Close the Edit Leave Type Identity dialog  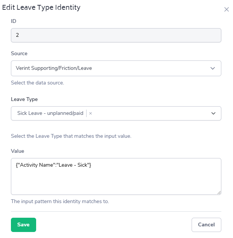[x=226, y=9]
